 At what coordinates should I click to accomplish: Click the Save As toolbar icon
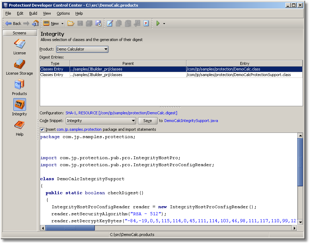pyautogui.click(x=99, y=23)
